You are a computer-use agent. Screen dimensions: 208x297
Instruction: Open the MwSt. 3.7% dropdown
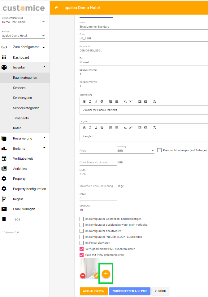[144, 174]
